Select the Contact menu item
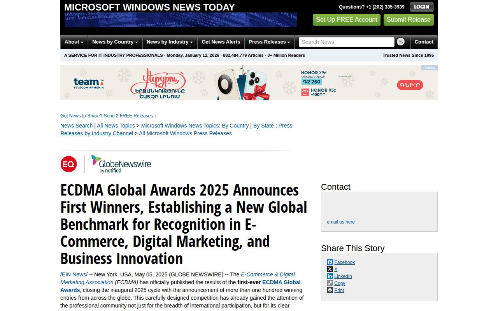The height and width of the screenshot is (311, 498). coord(424,42)
